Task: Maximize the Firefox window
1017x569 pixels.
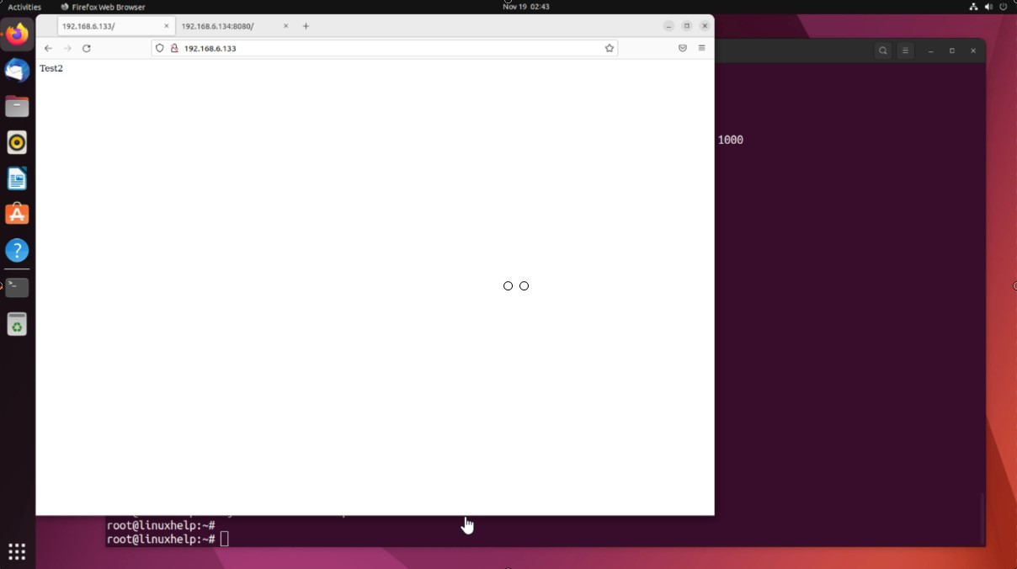Action: coord(687,26)
